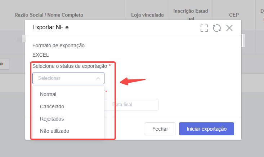Click the Selecionar status combo box
Viewport: 264px width, 157px height.
pyautogui.click(x=68, y=78)
